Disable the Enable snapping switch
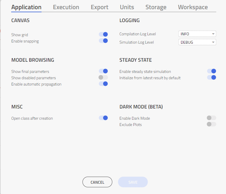Viewport: 226px width, 194px height. [x=103, y=41]
